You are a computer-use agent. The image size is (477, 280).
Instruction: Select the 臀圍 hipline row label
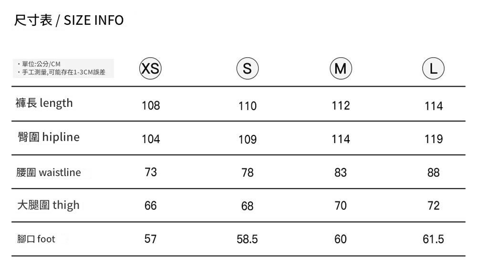coord(49,137)
